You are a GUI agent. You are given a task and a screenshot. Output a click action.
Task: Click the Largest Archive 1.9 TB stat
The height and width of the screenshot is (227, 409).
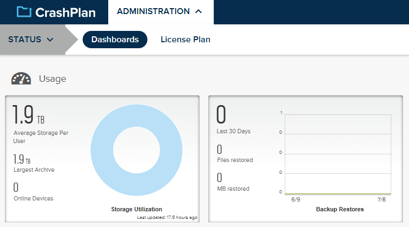point(22,159)
